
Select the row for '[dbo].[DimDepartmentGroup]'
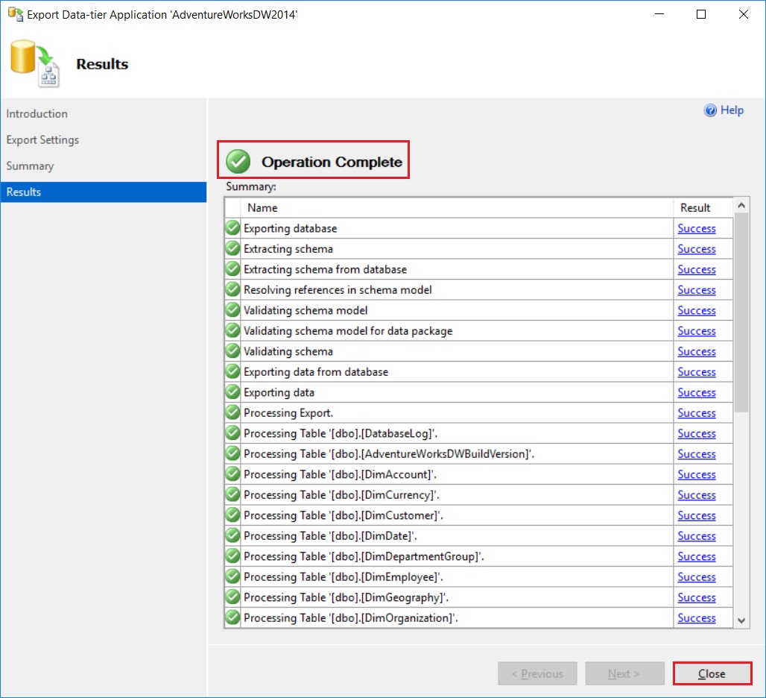tap(478, 557)
